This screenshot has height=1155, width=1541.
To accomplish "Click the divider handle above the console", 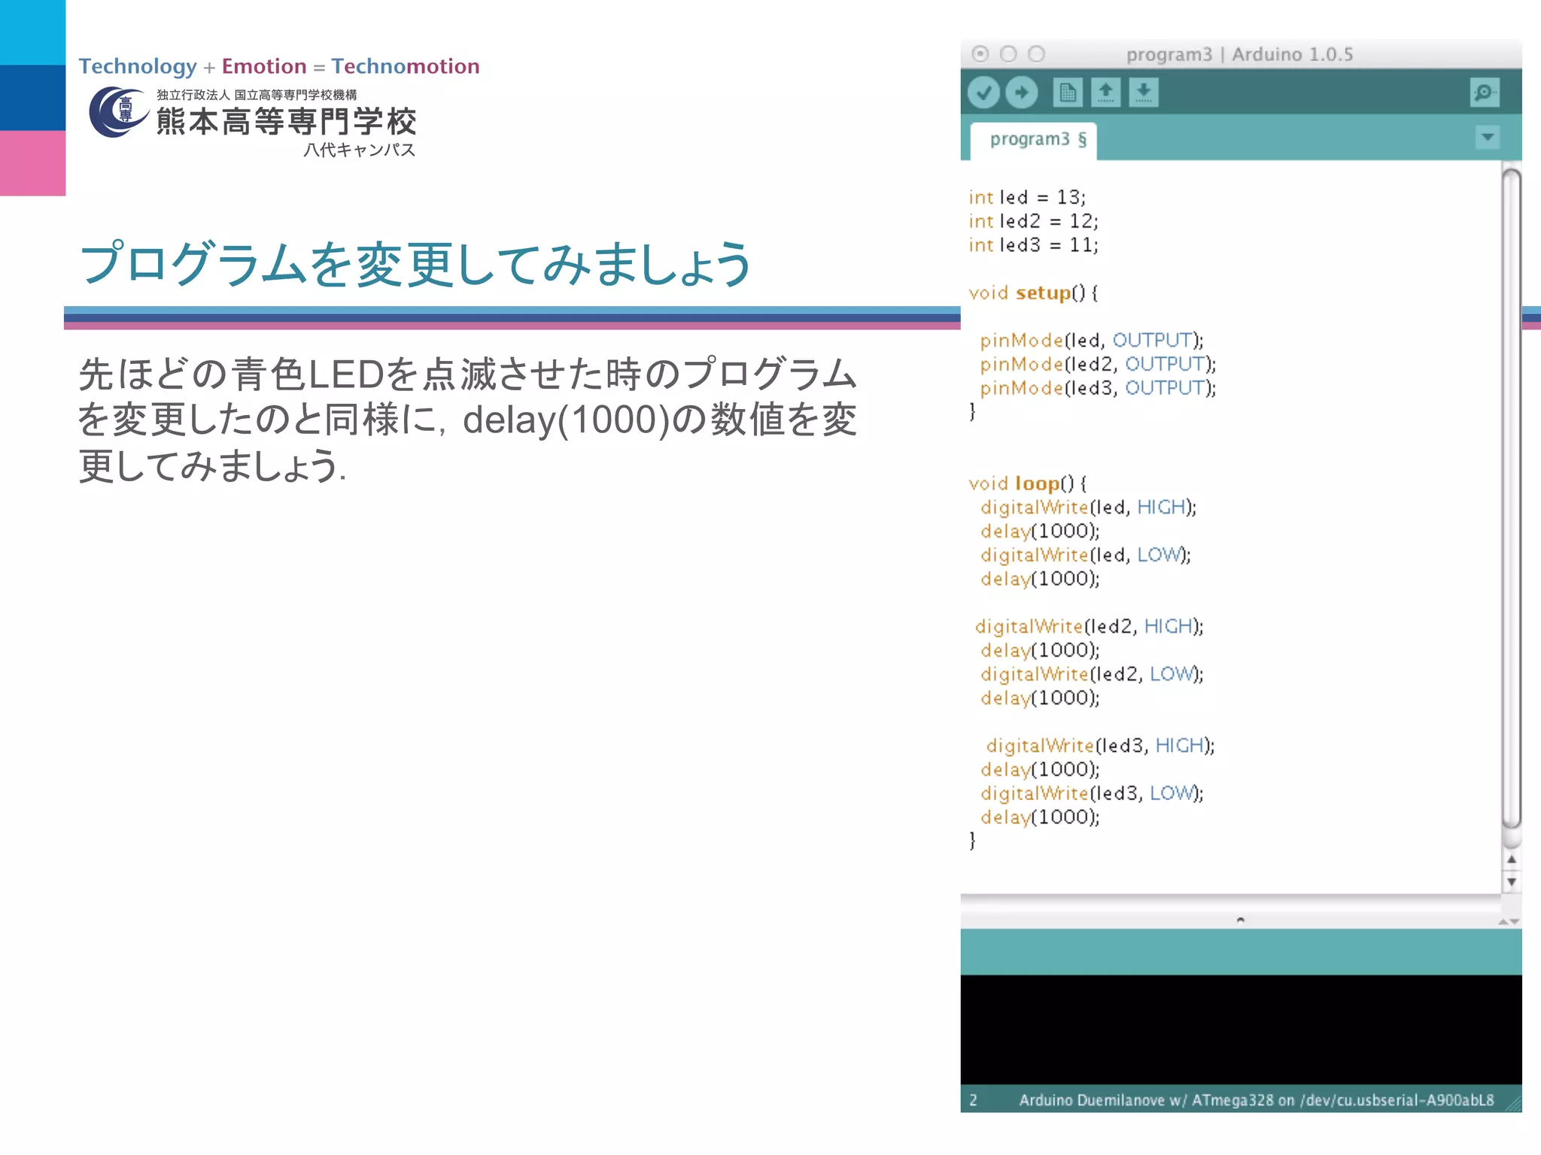I will tap(1240, 920).
